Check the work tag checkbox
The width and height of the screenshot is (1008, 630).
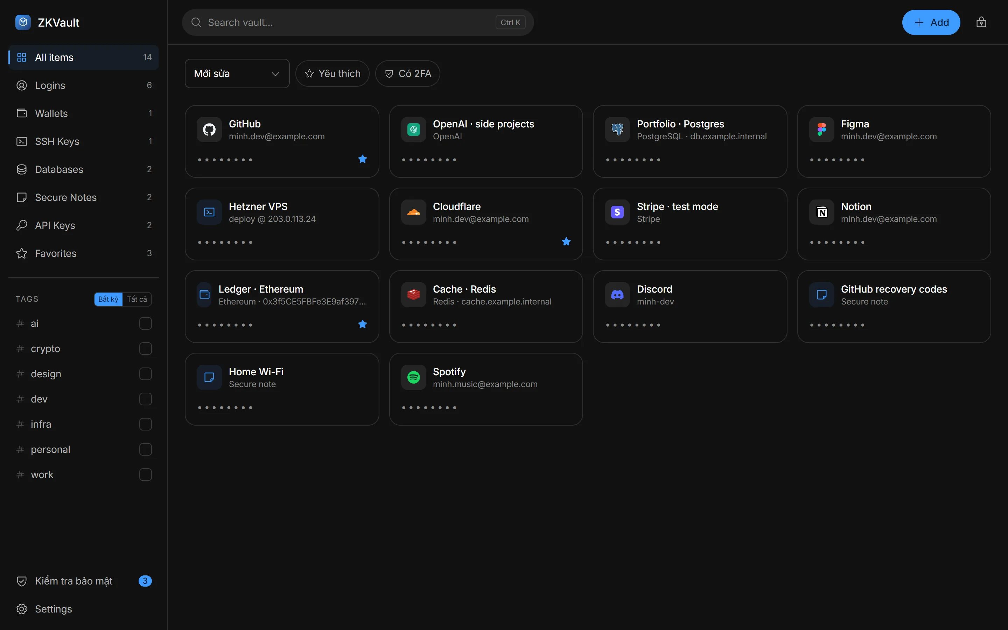pos(145,475)
